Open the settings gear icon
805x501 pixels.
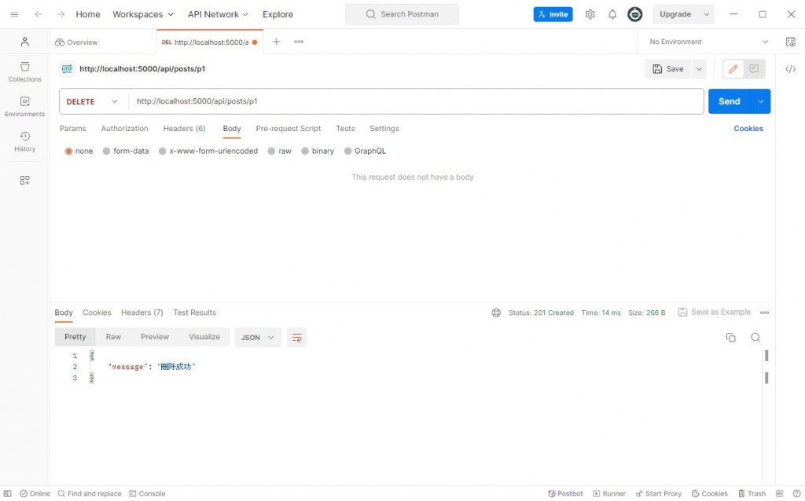coord(590,14)
